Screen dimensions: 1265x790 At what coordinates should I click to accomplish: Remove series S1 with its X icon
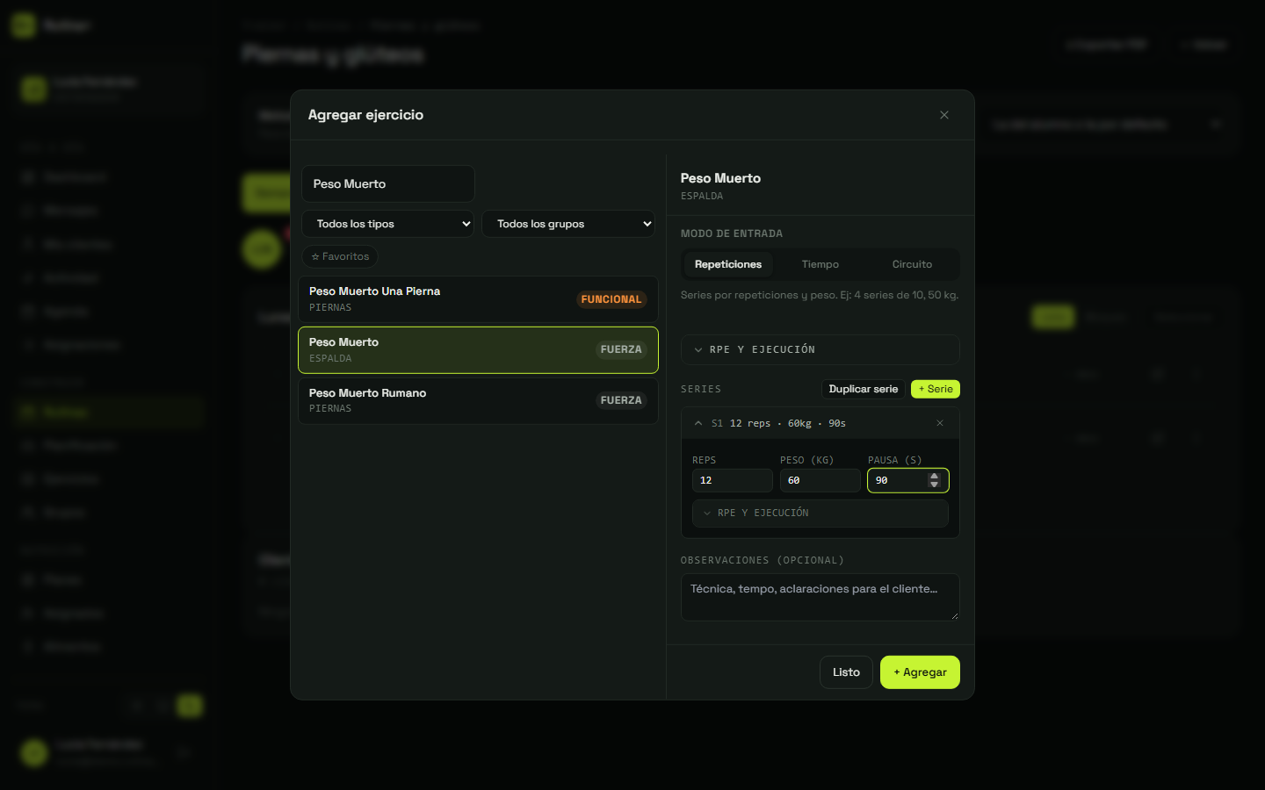(x=940, y=423)
